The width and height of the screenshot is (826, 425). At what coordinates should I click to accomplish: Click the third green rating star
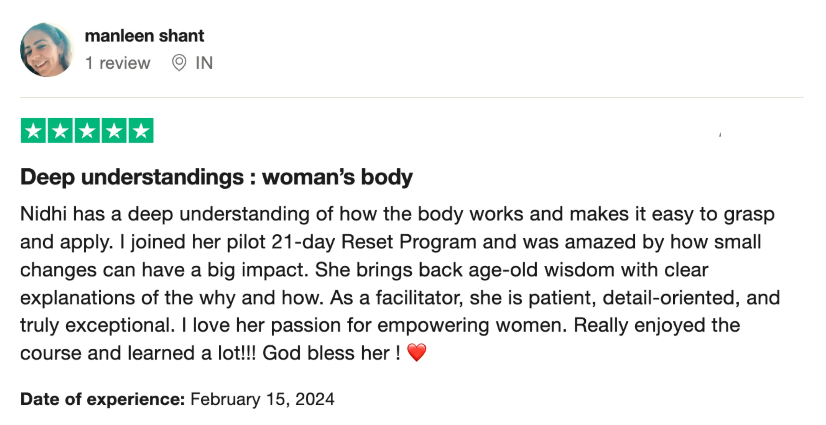point(87,131)
